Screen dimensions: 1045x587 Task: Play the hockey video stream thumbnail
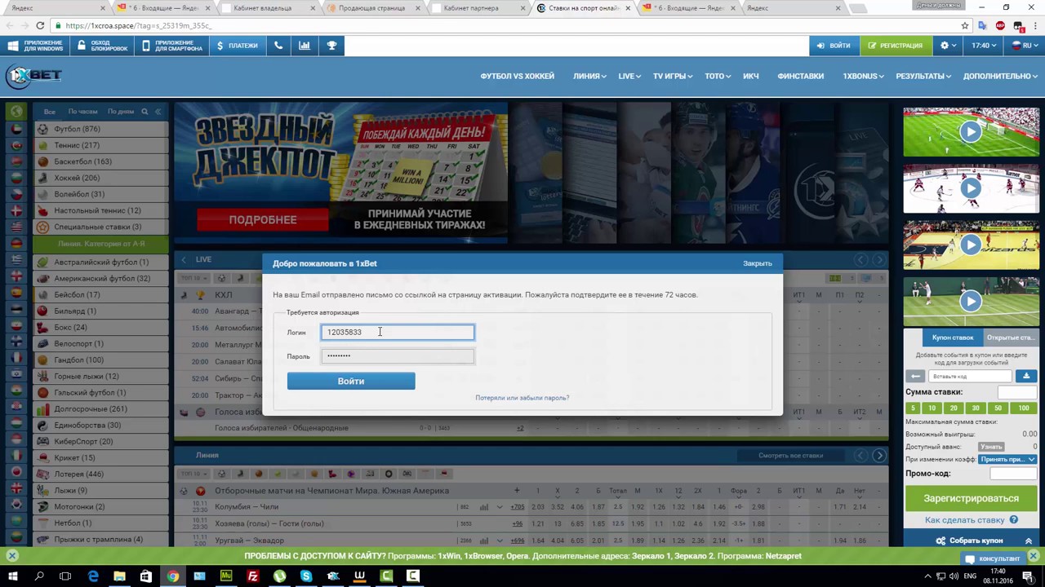pyautogui.click(x=970, y=188)
